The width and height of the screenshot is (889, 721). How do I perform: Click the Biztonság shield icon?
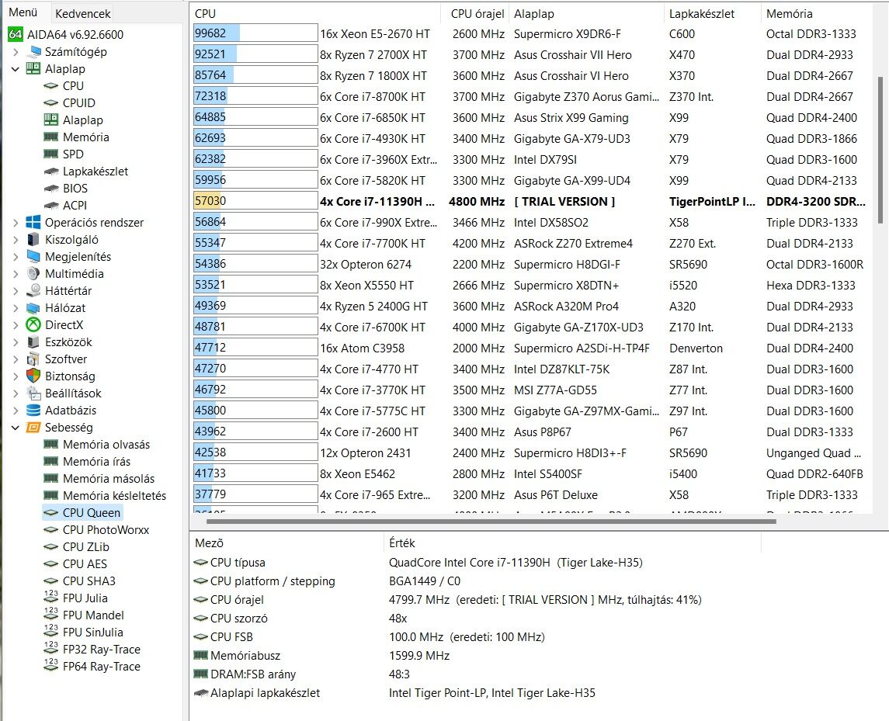(x=33, y=376)
